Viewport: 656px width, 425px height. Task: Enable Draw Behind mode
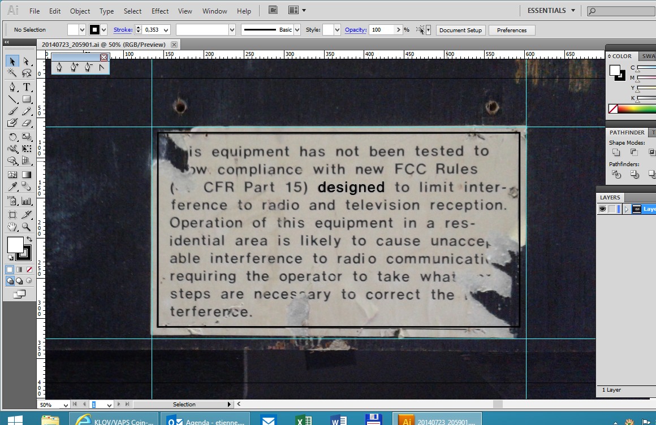[19, 281]
